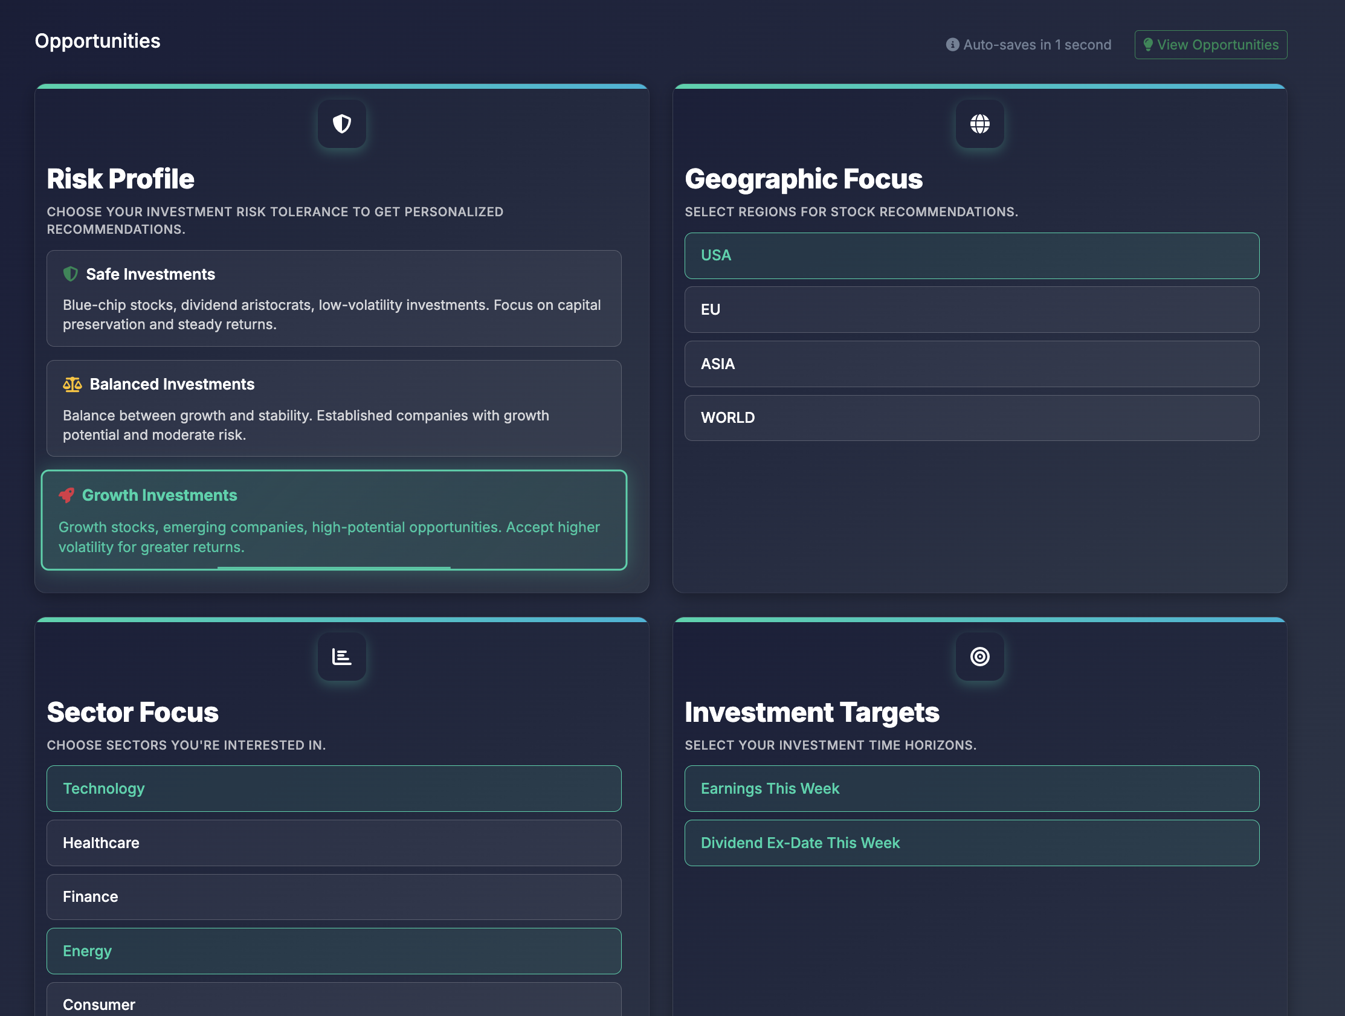
Task: Click the globe icon above Geographic Focus
Action: coord(979,124)
